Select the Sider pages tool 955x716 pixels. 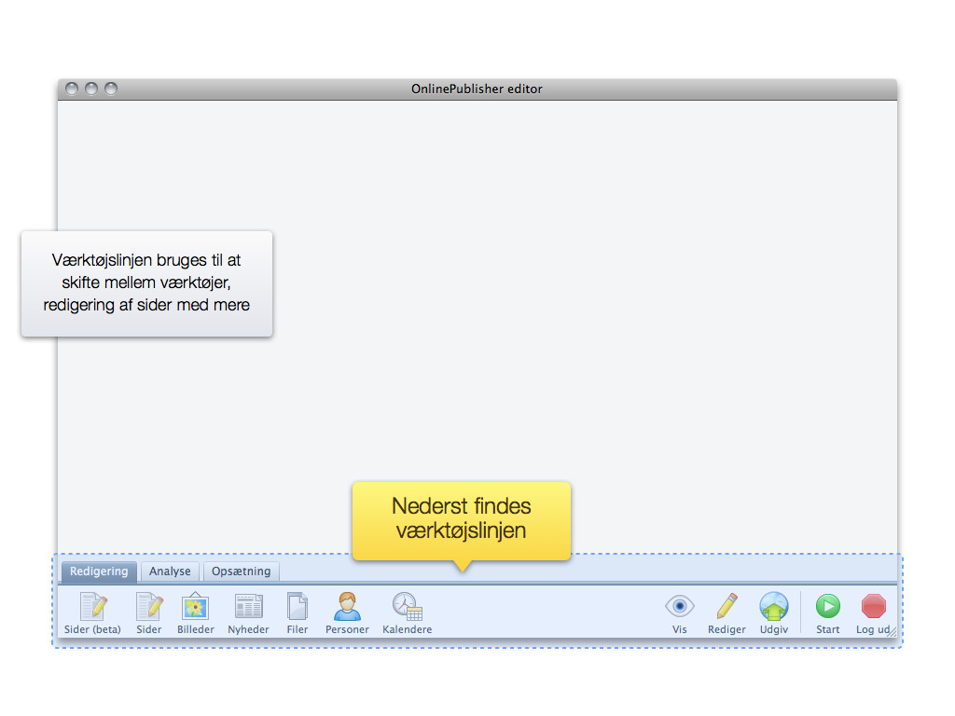click(x=149, y=613)
